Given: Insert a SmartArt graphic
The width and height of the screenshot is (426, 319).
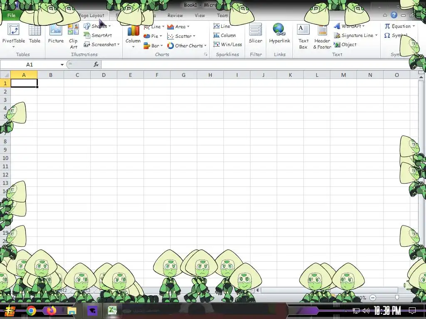Looking at the screenshot, I should coord(98,35).
